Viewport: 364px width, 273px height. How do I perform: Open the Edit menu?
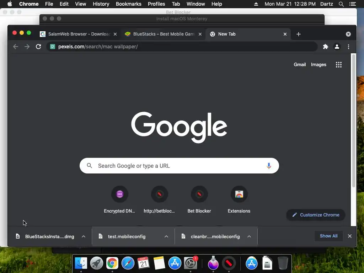click(64, 4)
